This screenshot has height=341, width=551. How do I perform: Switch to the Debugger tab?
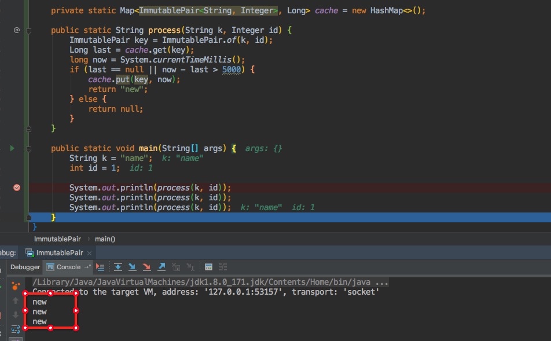[x=25, y=267]
